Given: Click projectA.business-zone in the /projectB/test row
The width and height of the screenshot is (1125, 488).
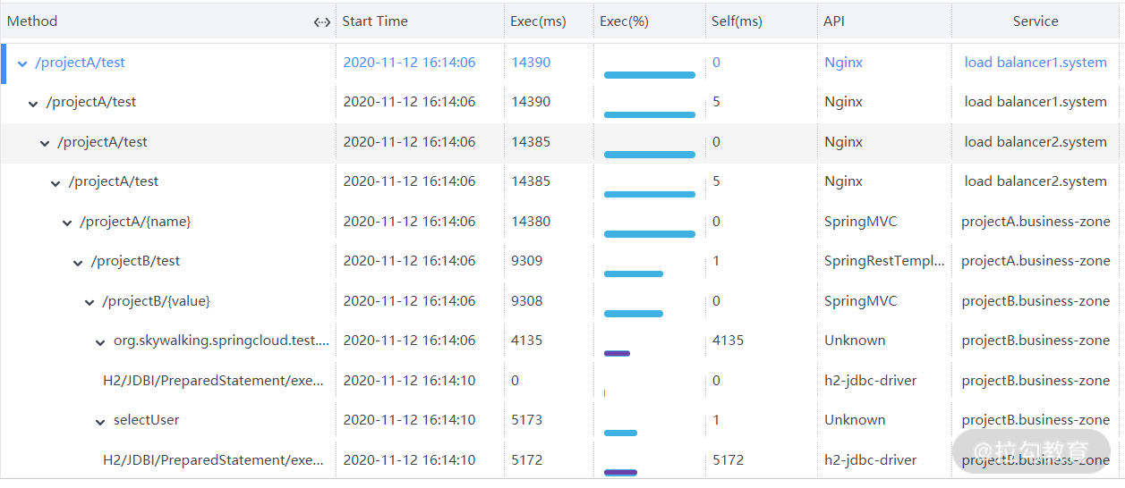Looking at the screenshot, I should pos(1036,261).
